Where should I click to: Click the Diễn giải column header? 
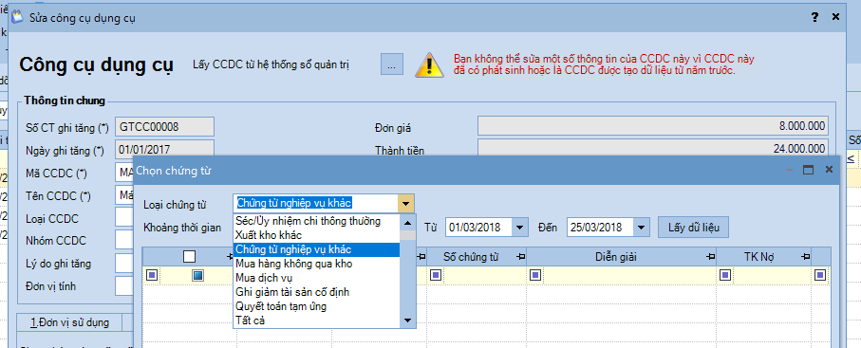(622, 256)
